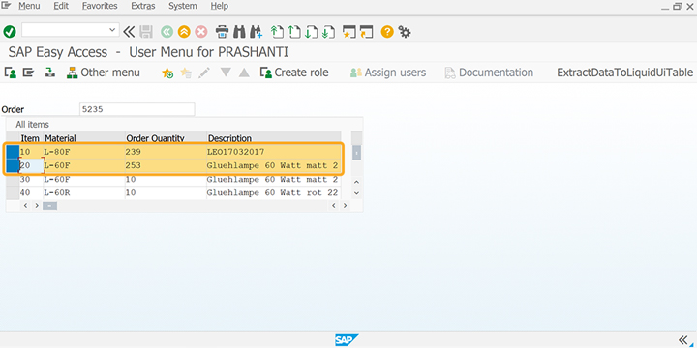Select order quantity cell 253
Screen dimensions: 697x348
point(166,165)
